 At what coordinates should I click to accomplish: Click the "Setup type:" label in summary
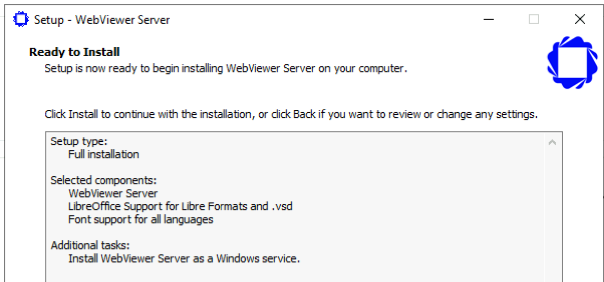click(x=79, y=141)
